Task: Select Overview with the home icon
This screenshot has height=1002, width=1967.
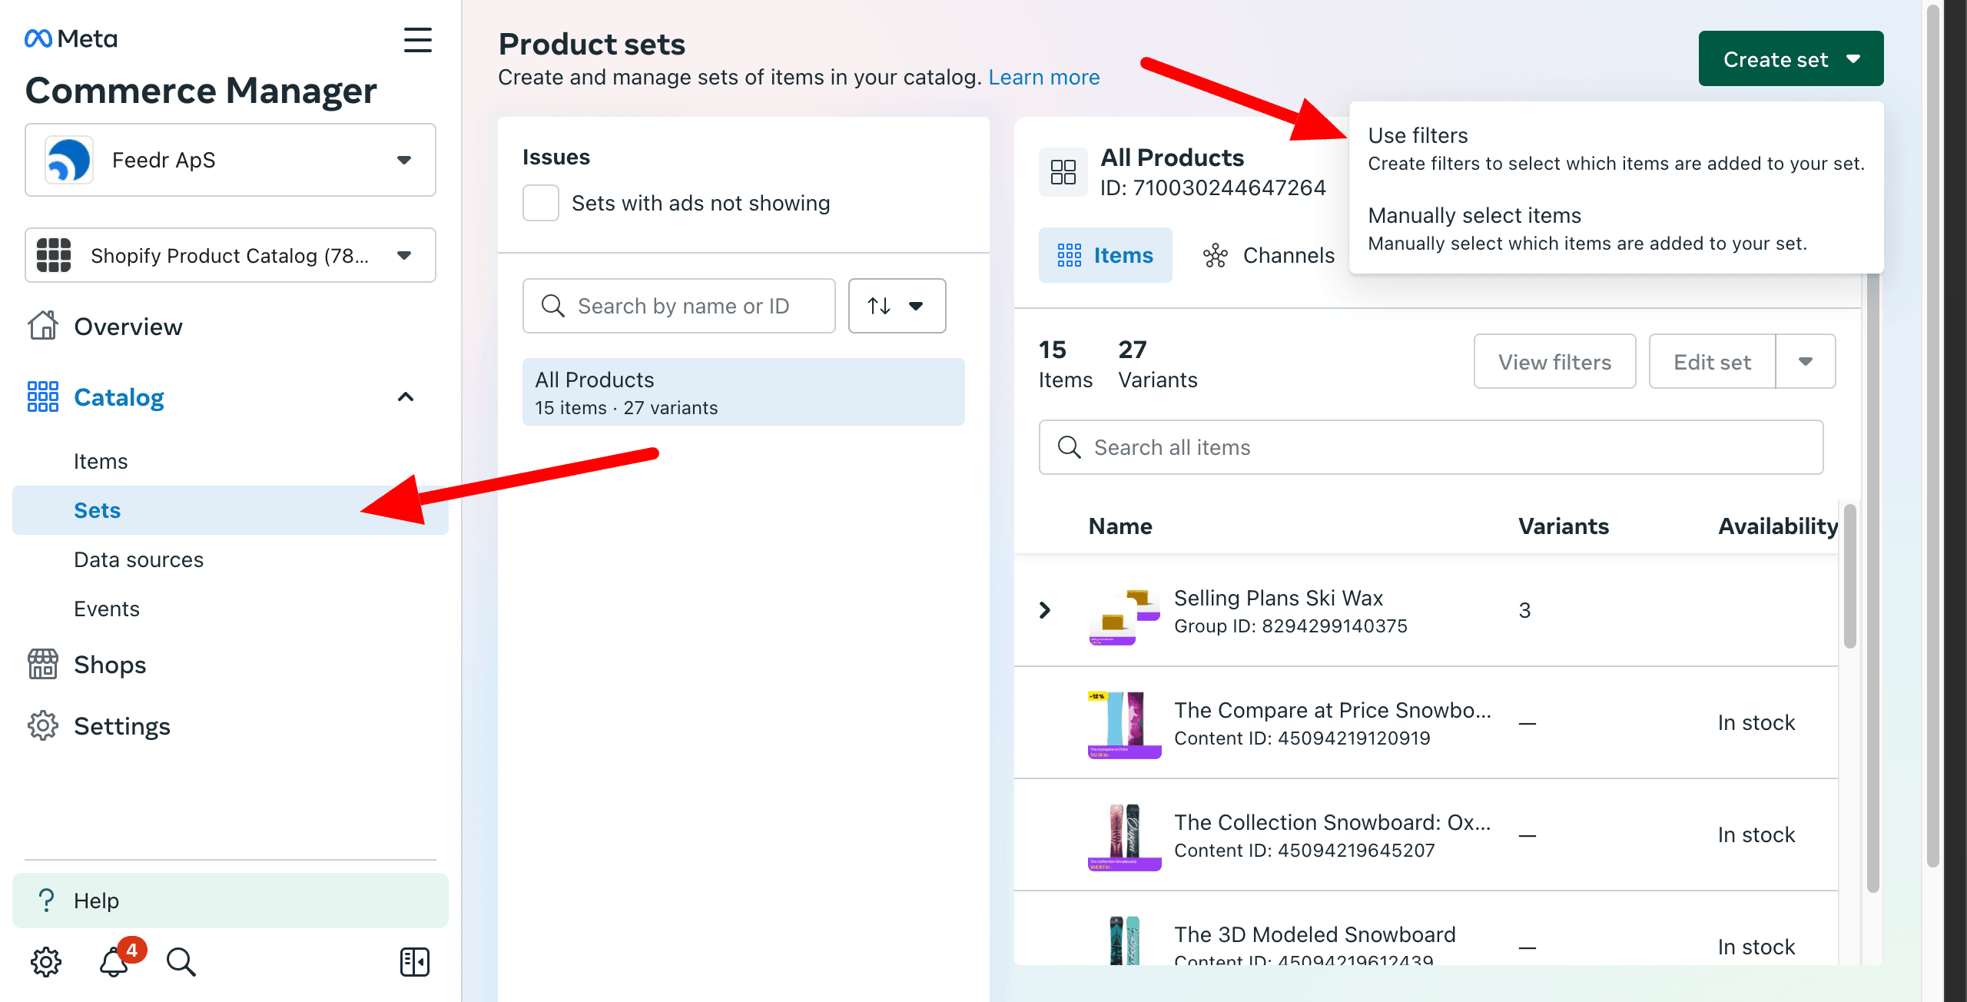Action: point(127,326)
